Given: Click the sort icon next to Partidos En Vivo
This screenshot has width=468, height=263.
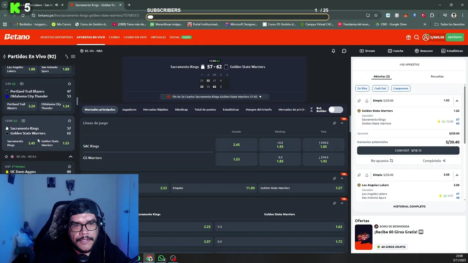Looking at the screenshot, I should tap(67, 57).
